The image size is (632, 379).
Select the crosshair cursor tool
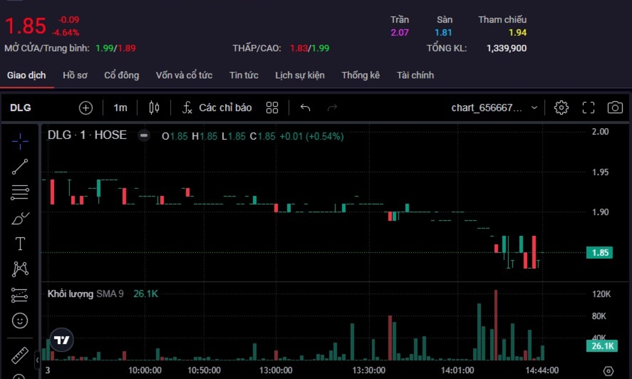click(x=20, y=141)
